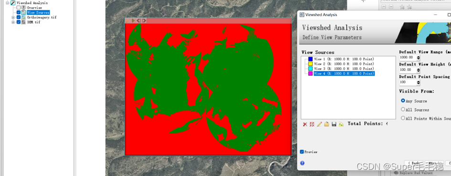Save view sources with the floppy disk icon

click(x=334, y=124)
